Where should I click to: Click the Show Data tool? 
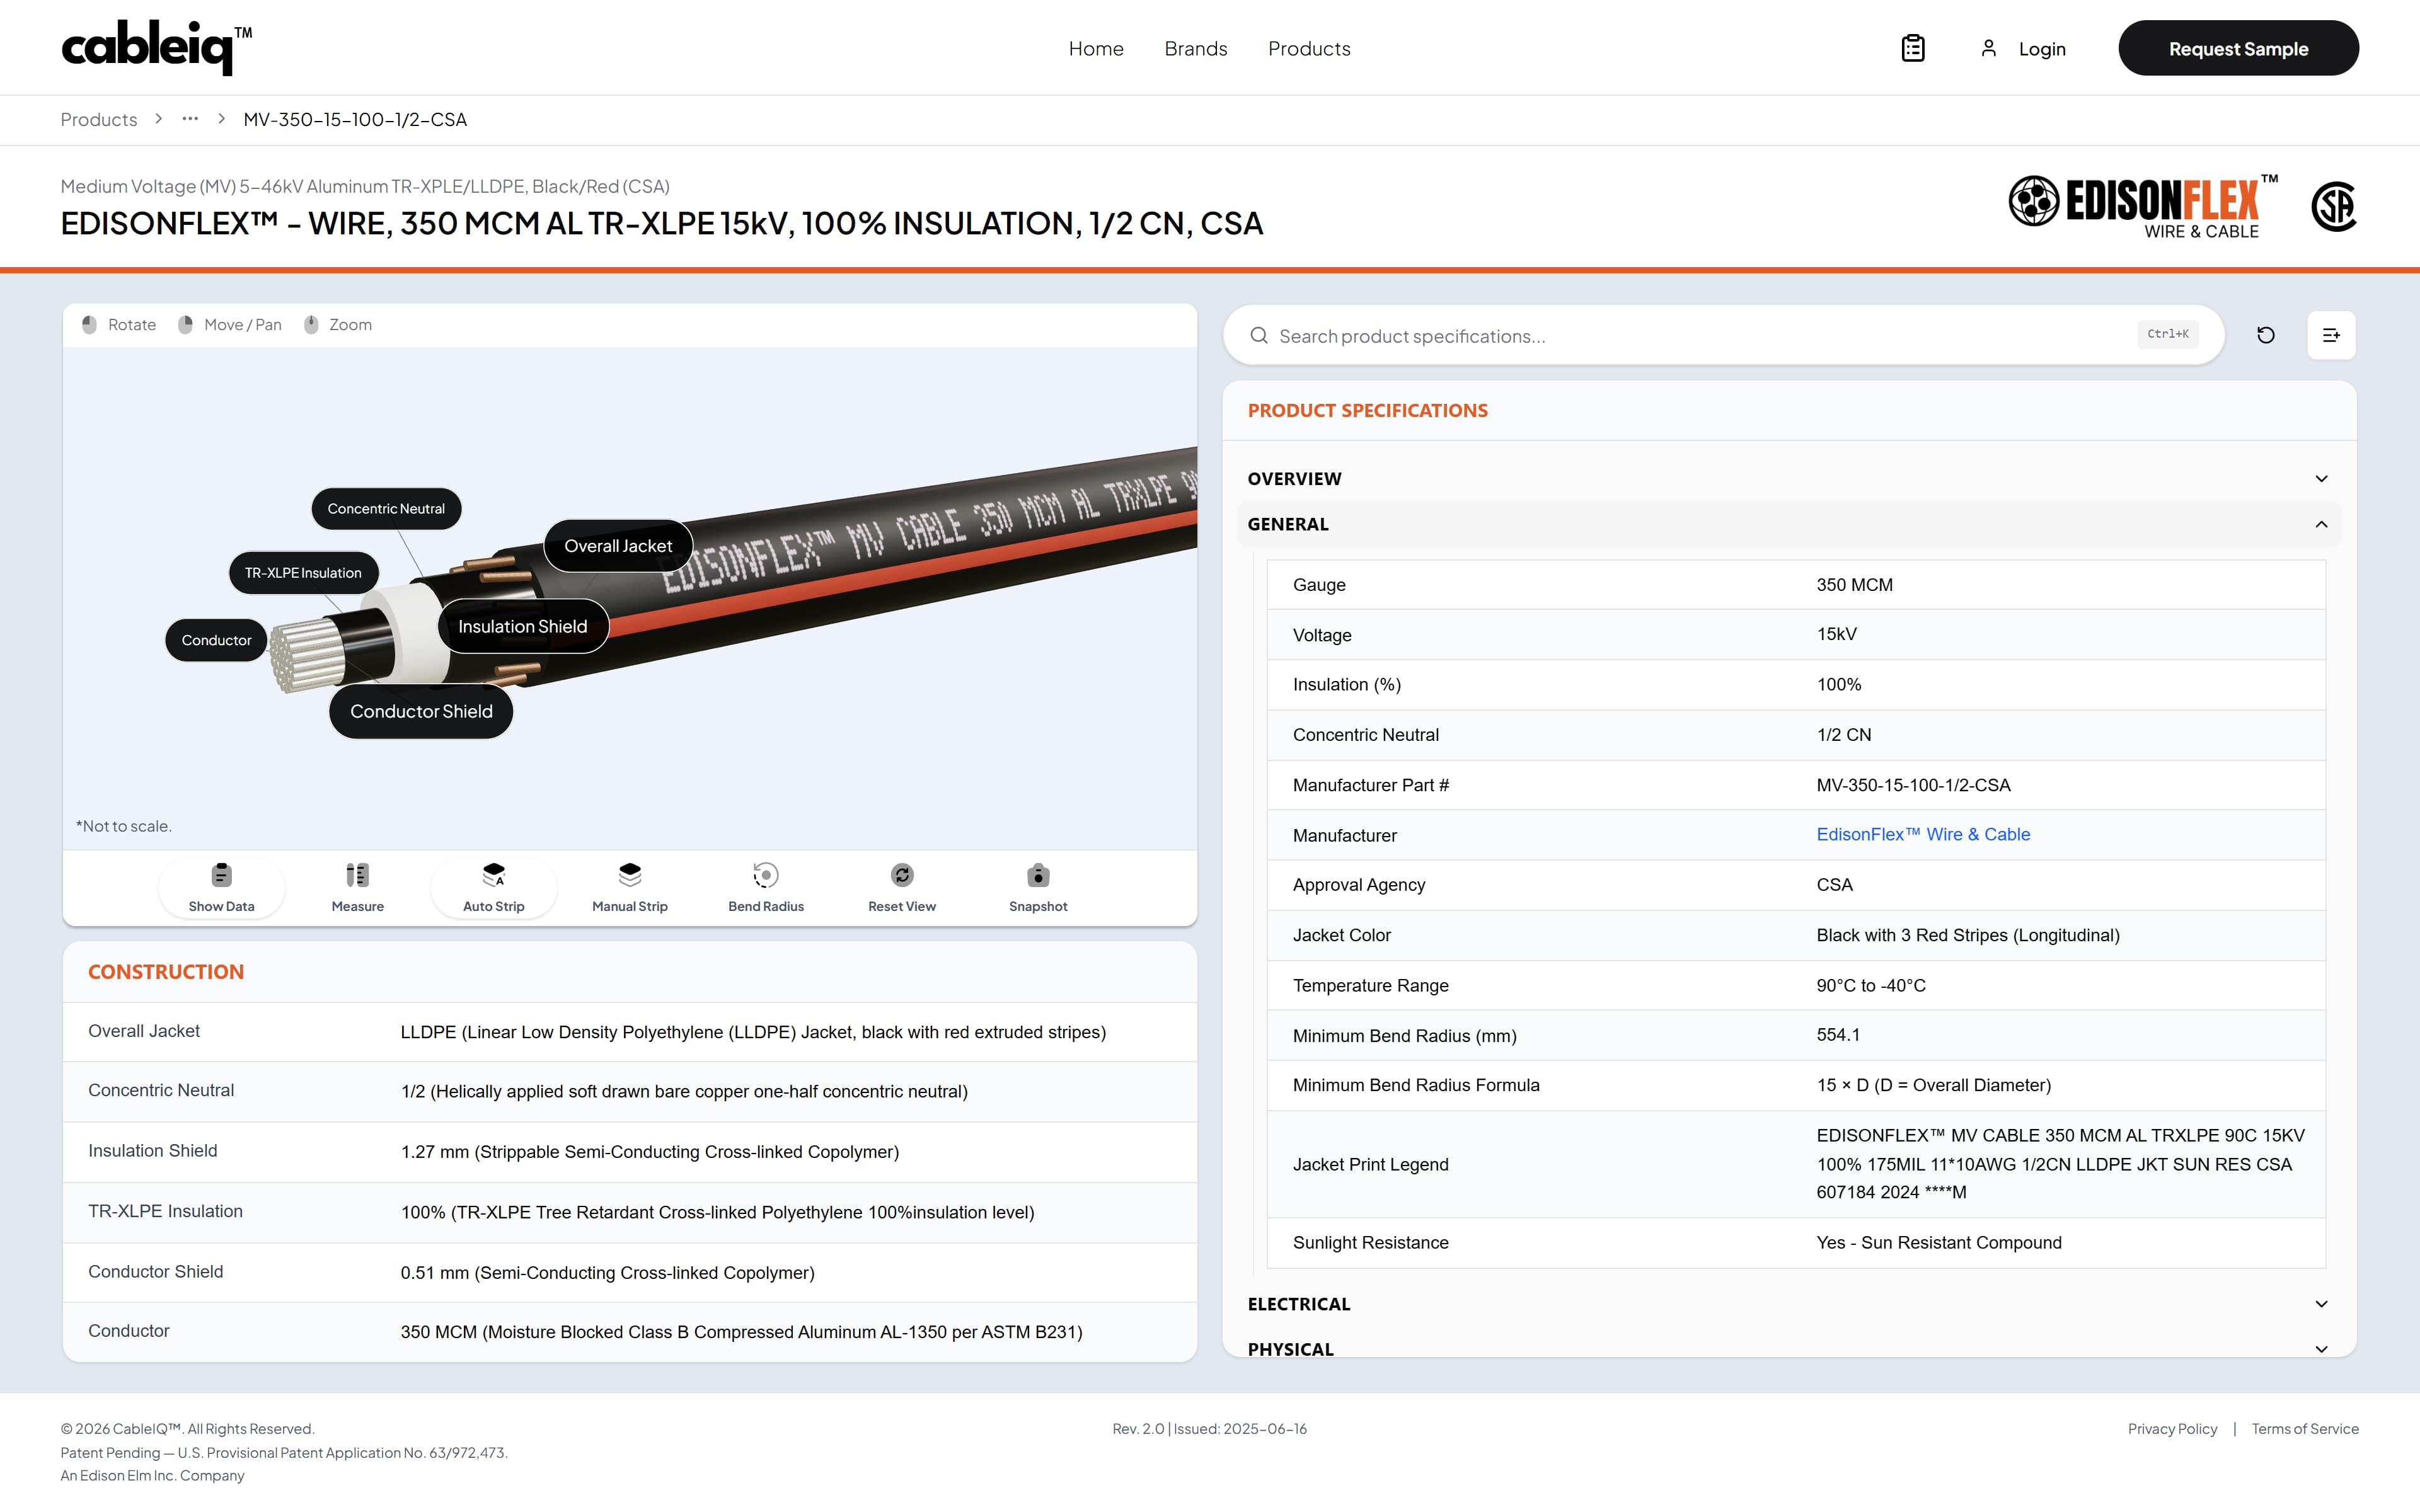point(221,887)
